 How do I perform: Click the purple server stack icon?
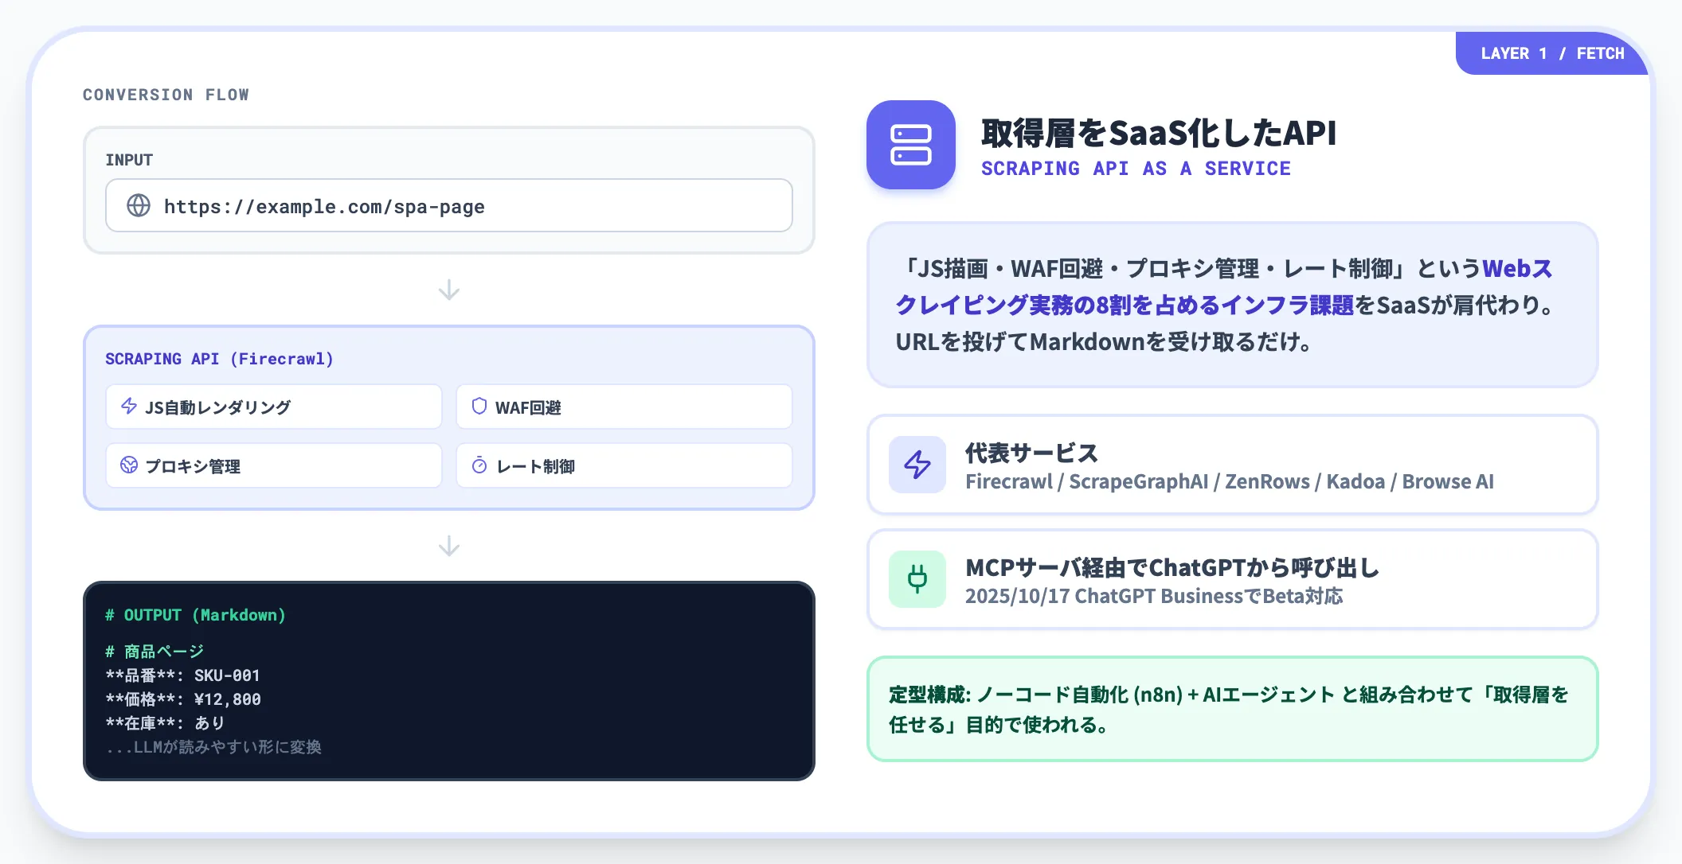pyautogui.click(x=911, y=145)
